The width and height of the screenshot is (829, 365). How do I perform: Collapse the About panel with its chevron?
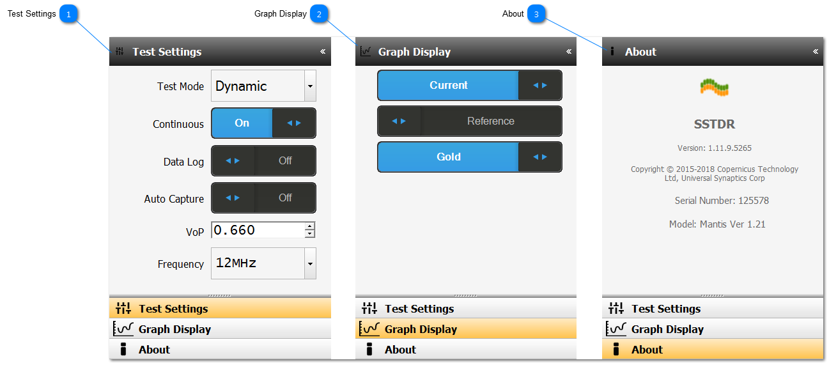[816, 52]
